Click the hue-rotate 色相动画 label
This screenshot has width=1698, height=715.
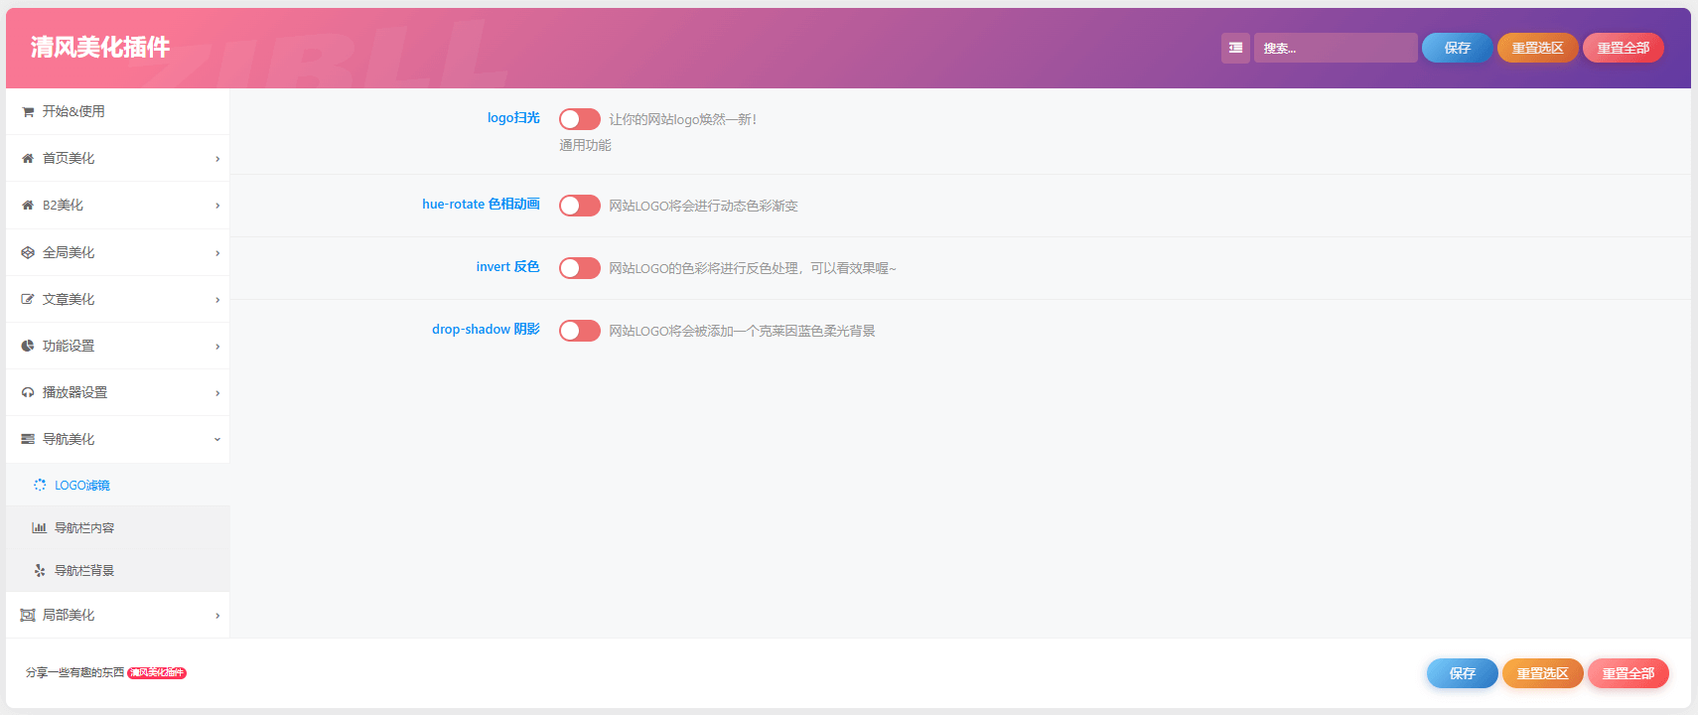[x=481, y=205]
